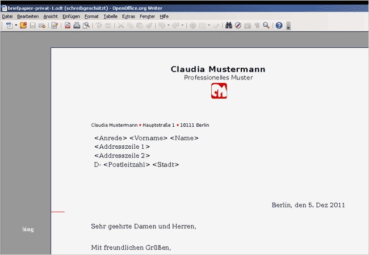Open the Fenster menu

147,16
